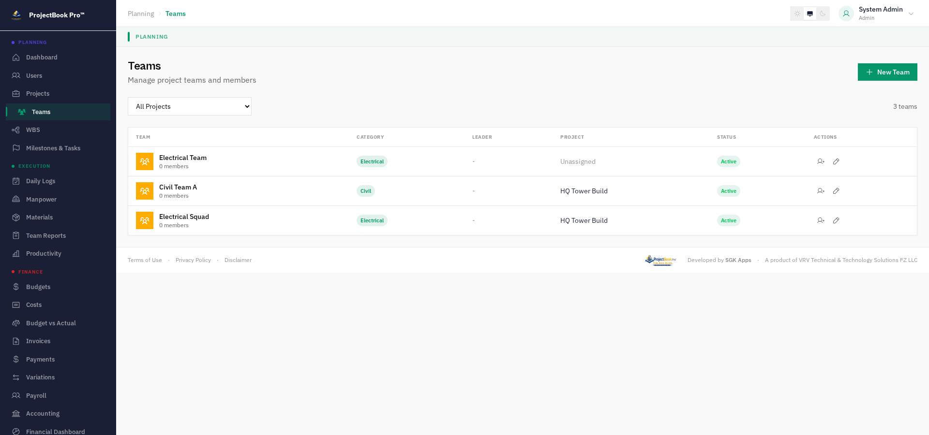
Task: Open Budgets in the Finance section
Action: coord(58,287)
